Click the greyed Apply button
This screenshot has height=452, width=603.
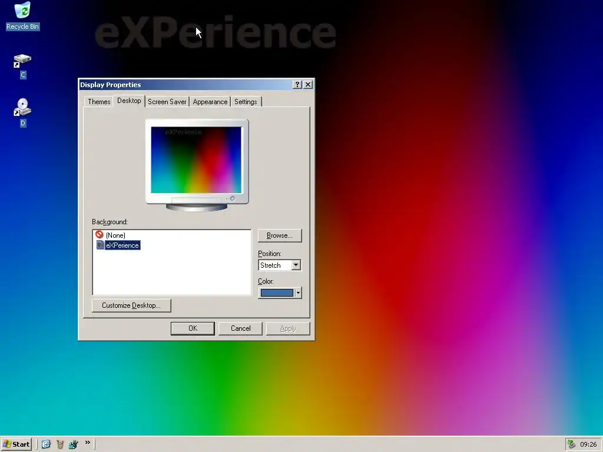[x=287, y=328]
